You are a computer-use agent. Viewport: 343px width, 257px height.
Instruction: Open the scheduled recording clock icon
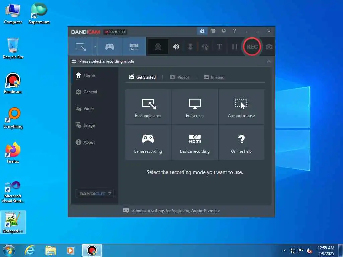[223, 31]
